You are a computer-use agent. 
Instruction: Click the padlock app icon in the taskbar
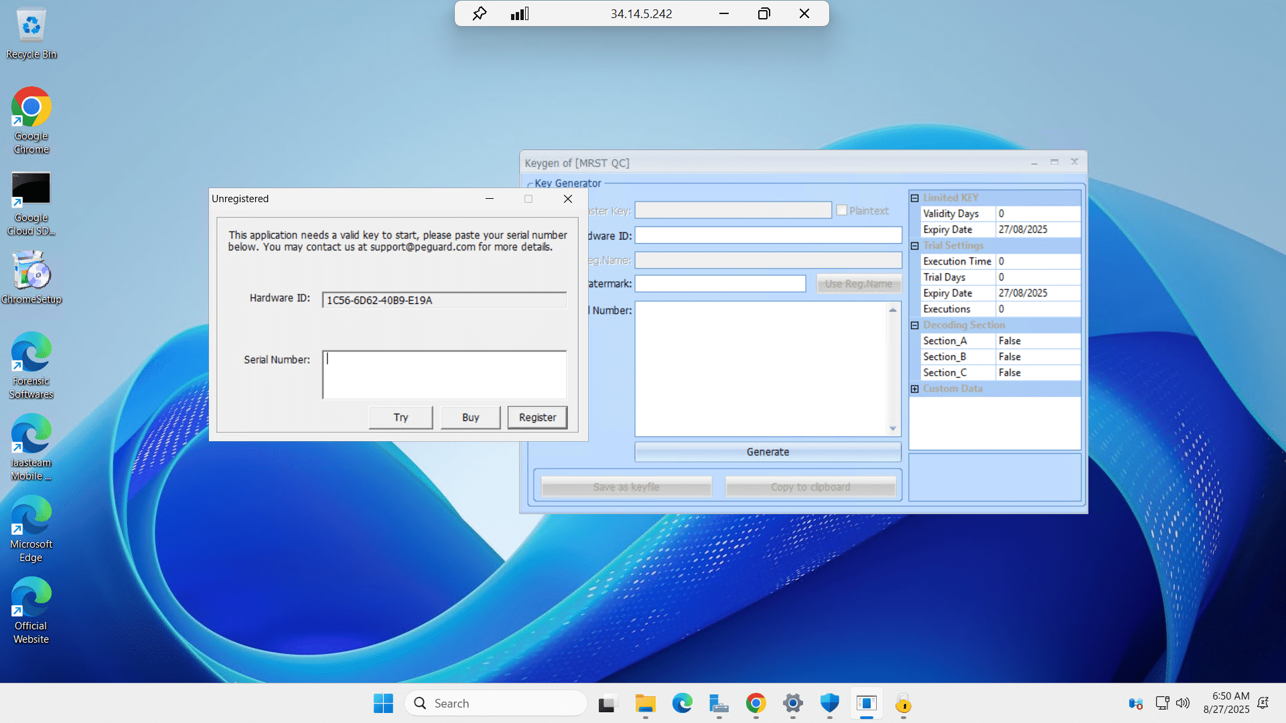(903, 704)
